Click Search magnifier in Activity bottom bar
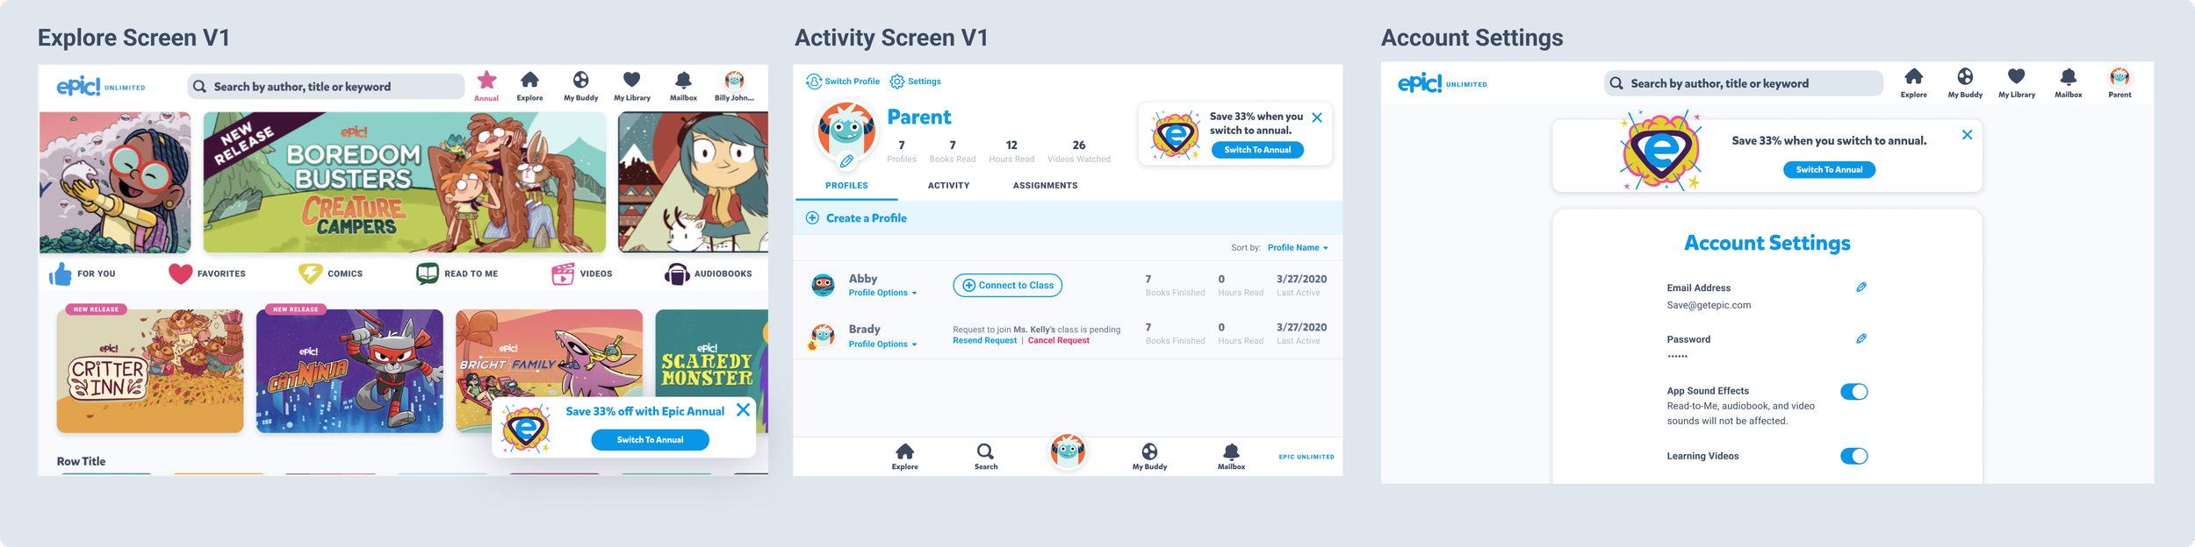 985,451
